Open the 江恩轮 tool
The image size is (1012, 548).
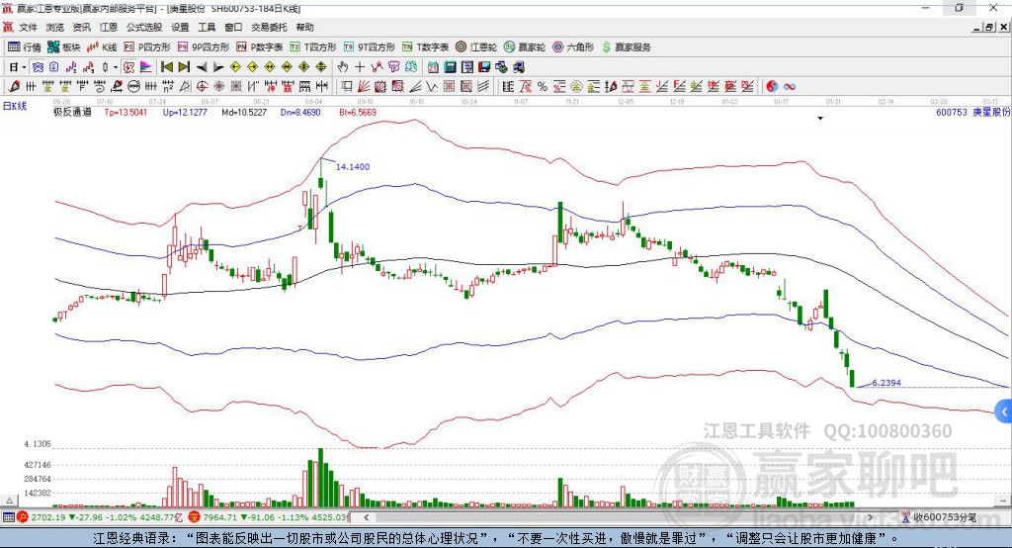click(x=476, y=47)
